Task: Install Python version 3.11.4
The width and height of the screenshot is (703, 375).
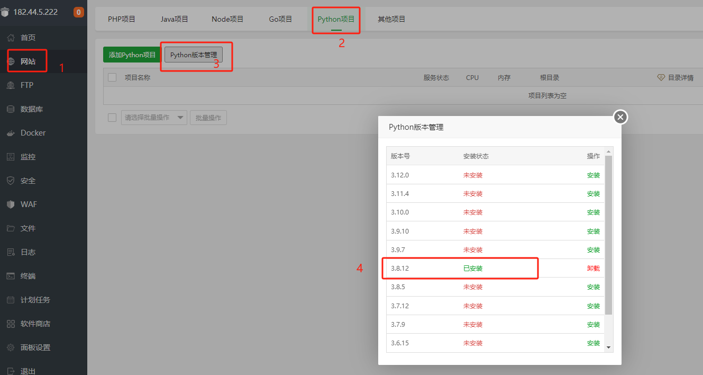Action: pyautogui.click(x=594, y=194)
